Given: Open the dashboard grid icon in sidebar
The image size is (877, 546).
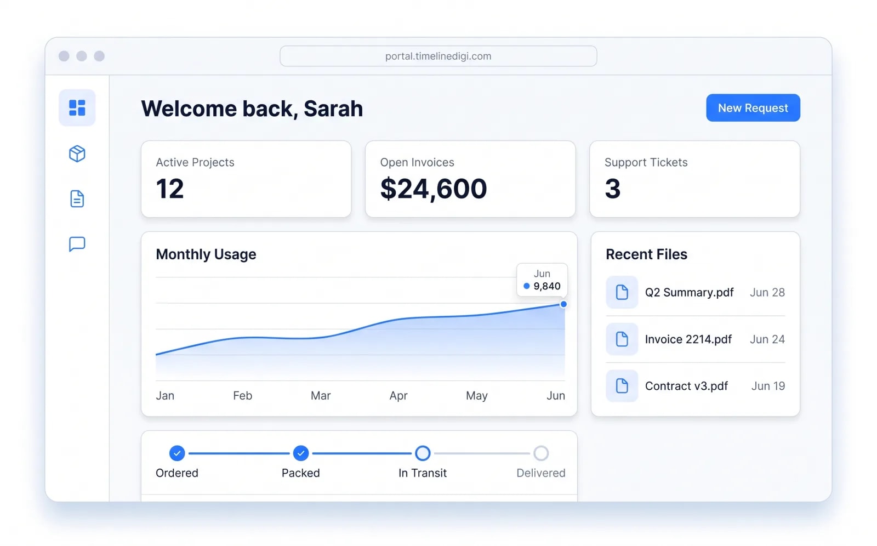Looking at the screenshot, I should 77,107.
